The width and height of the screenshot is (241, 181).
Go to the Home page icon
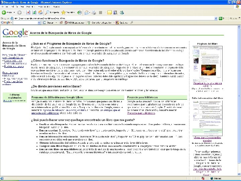(x=41, y=12)
